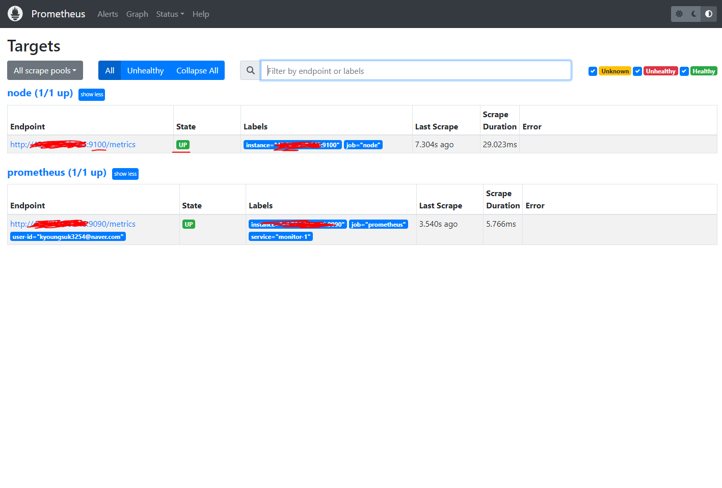The image size is (722, 488).
Task: Click Scrape Duration header in node table
Action: (499, 120)
